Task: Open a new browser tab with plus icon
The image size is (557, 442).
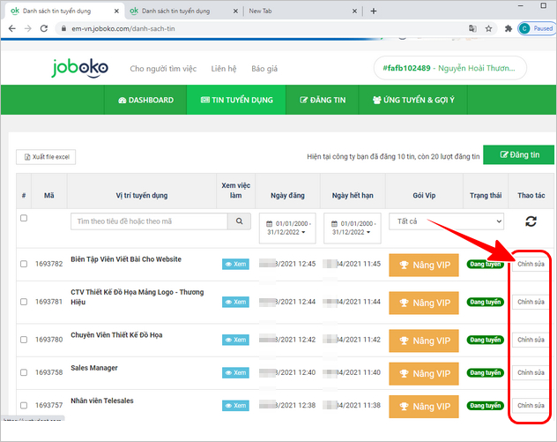Action: coord(374,11)
